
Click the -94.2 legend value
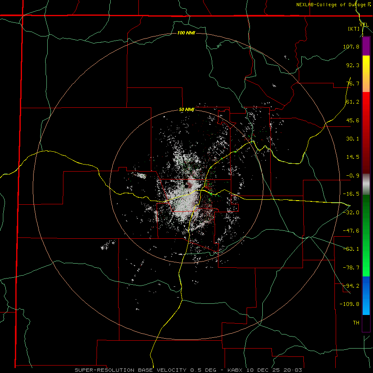pos(351,286)
